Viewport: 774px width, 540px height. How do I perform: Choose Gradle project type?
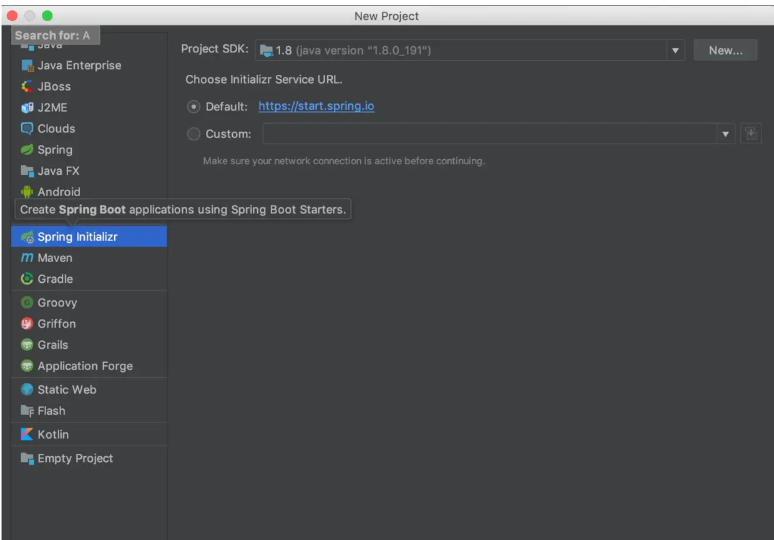89,279
